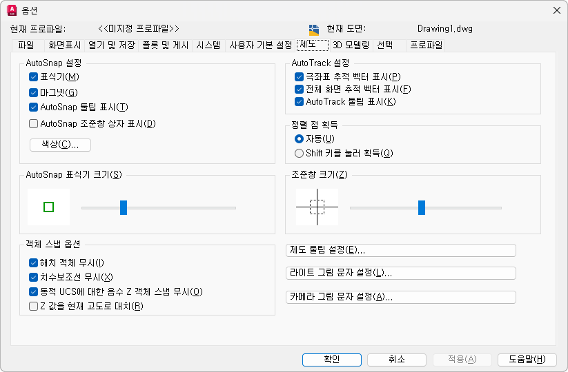Switch to the 화면표시 tab

point(64,45)
